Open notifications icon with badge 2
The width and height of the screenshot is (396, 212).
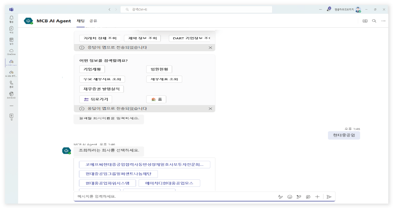click(x=328, y=9)
